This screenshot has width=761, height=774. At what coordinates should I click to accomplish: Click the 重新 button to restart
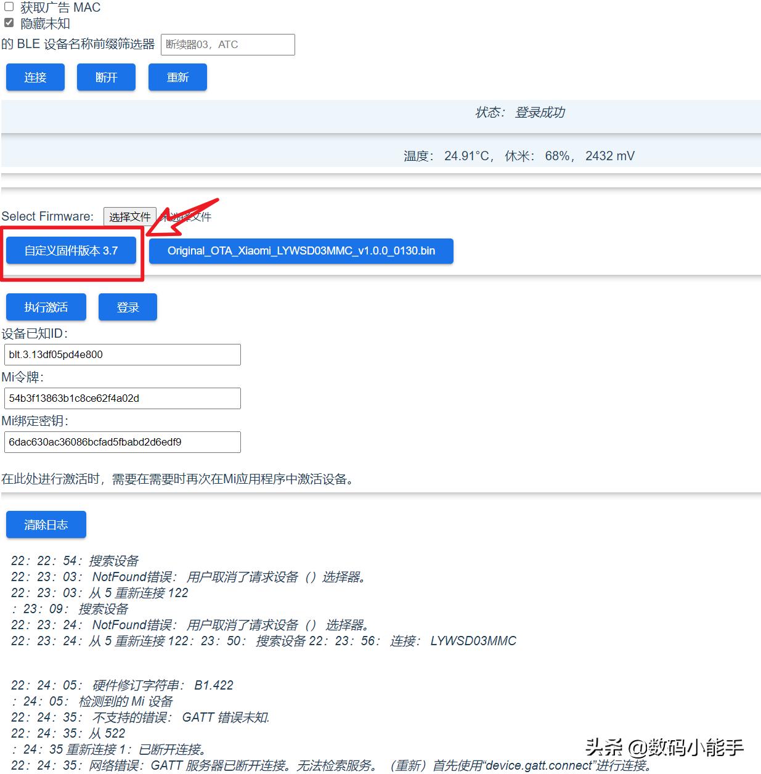pyautogui.click(x=177, y=77)
